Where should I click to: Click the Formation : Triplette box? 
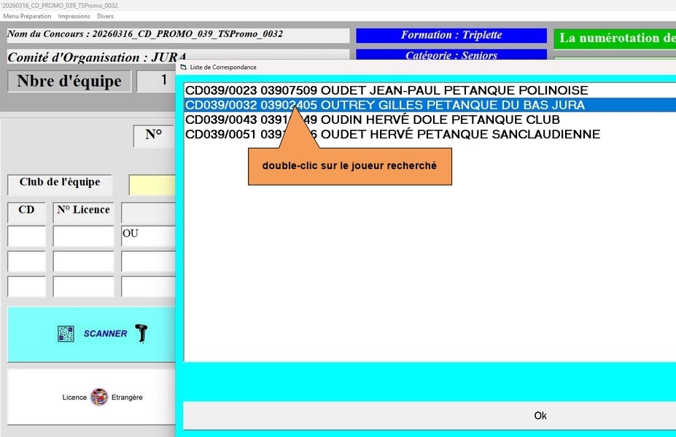[451, 36]
